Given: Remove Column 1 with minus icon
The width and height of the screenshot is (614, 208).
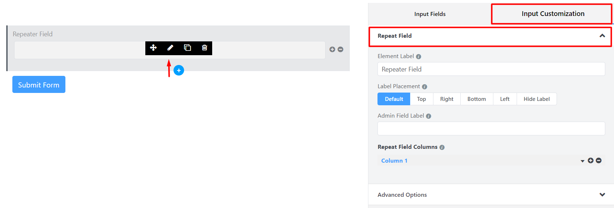Looking at the screenshot, I should [x=599, y=160].
